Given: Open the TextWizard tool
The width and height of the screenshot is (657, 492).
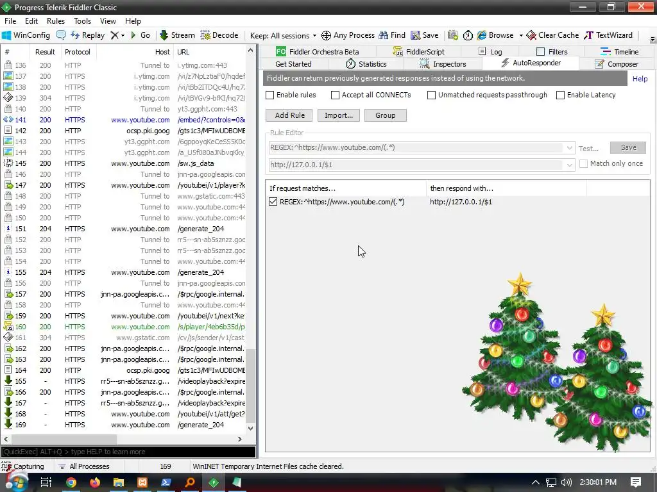Looking at the screenshot, I should pyautogui.click(x=608, y=35).
